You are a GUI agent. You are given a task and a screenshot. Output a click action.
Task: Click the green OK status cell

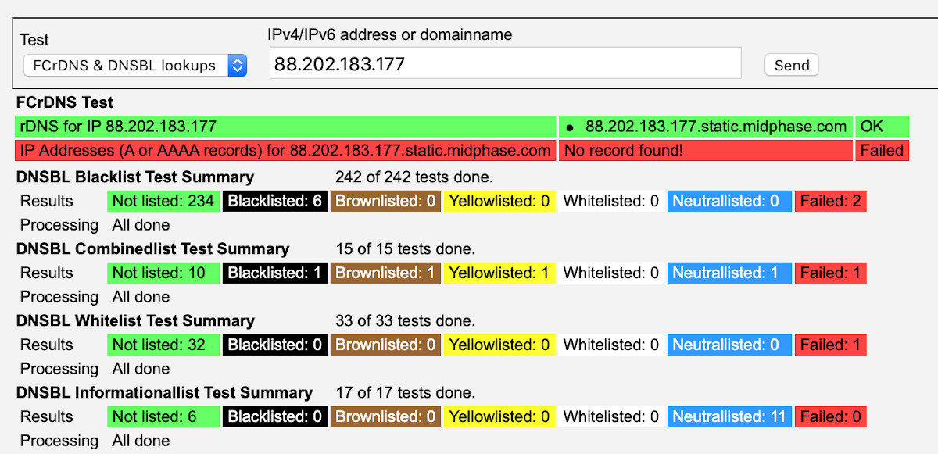coord(881,127)
